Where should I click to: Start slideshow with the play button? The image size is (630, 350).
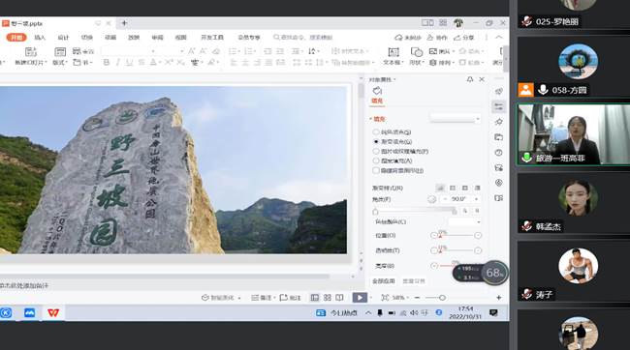360,298
